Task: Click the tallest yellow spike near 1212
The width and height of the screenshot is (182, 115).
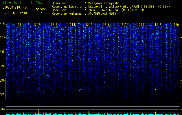Action: point(38,112)
